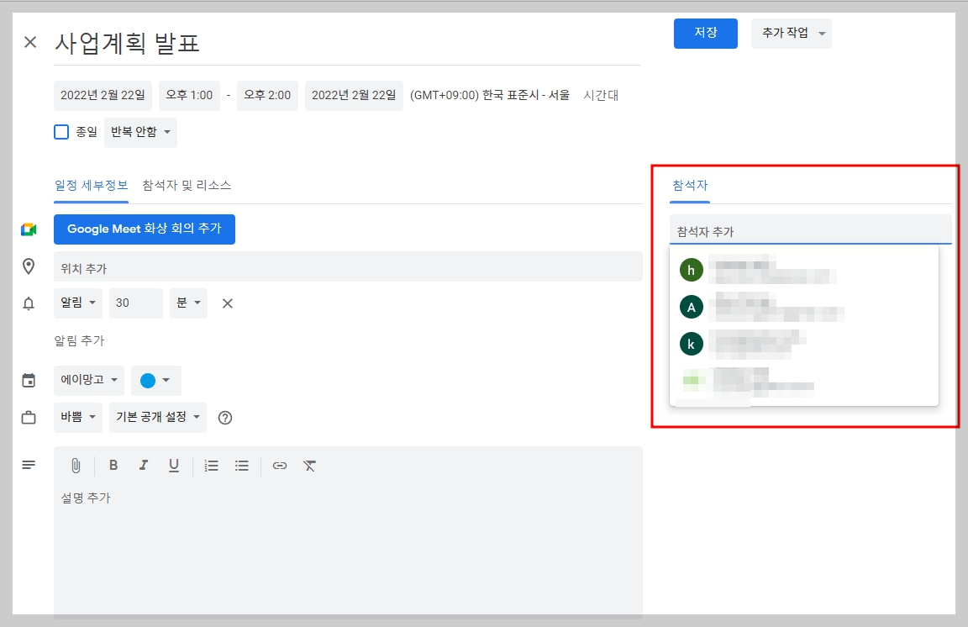The image size is (968, 627).
Task: Insert a numbered list in description
Action: tap(211, 465)
